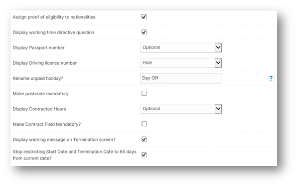Click the Rename unpaid holiday text field
Screen dimensions: 298x187
181,78
